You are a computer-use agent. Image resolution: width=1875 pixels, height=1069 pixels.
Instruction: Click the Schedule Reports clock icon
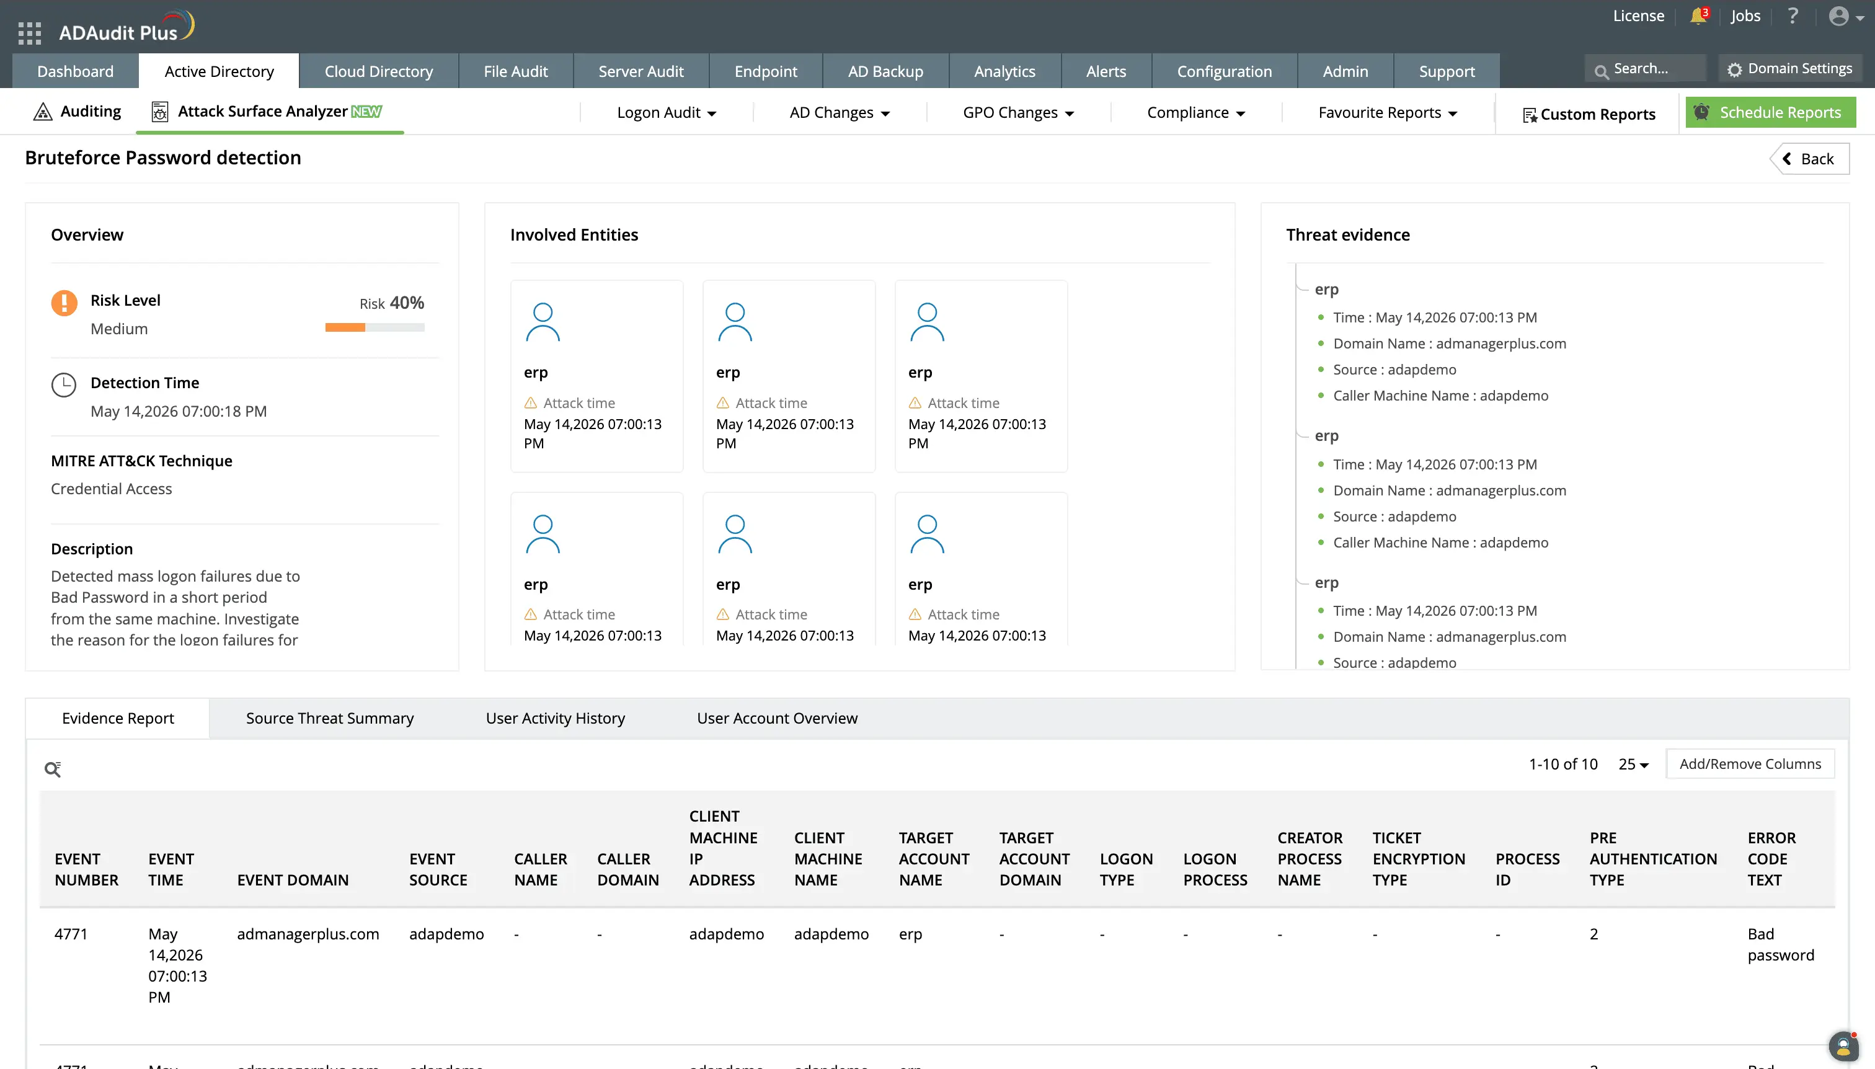(x=1701, y=112)
